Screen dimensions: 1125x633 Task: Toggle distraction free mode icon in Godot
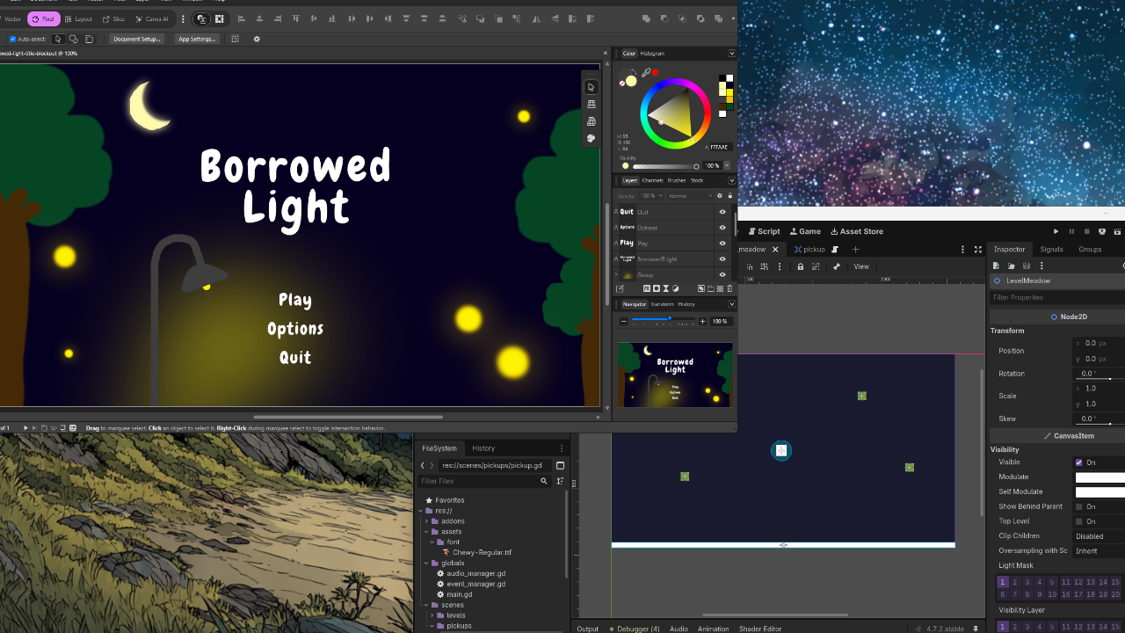pos(978,250)
